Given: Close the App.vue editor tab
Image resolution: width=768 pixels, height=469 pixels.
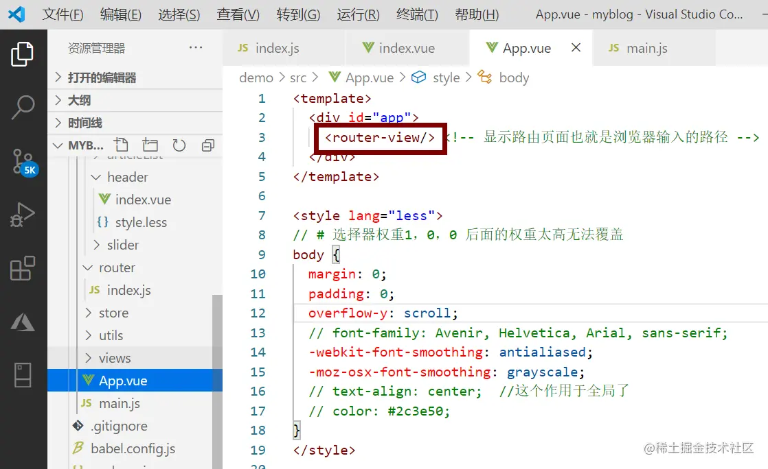Looking at the screenshot, I should pos(576,47).
